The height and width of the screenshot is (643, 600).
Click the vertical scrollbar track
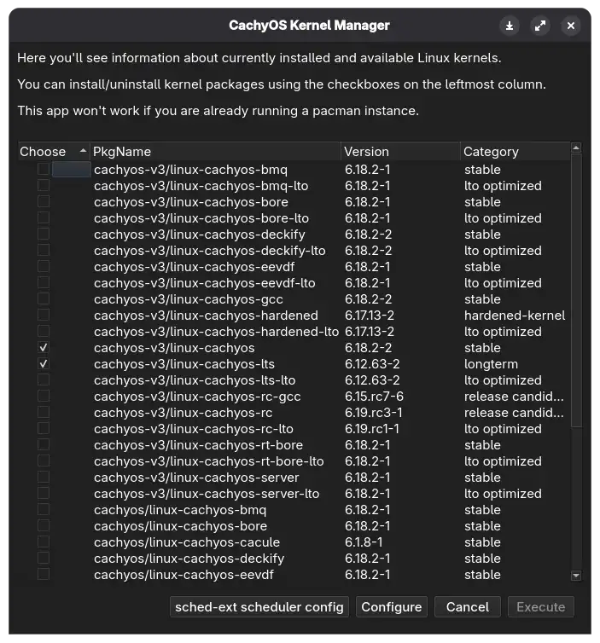coord(576,495)
